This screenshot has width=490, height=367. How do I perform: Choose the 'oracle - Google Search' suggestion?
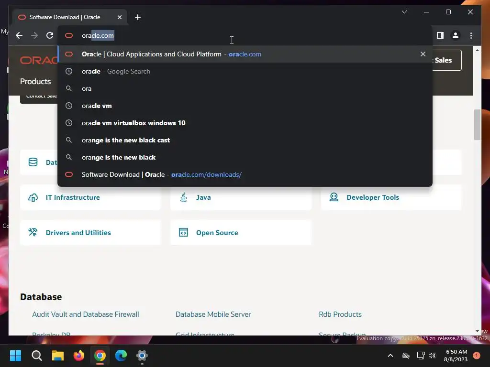(245, 72)
